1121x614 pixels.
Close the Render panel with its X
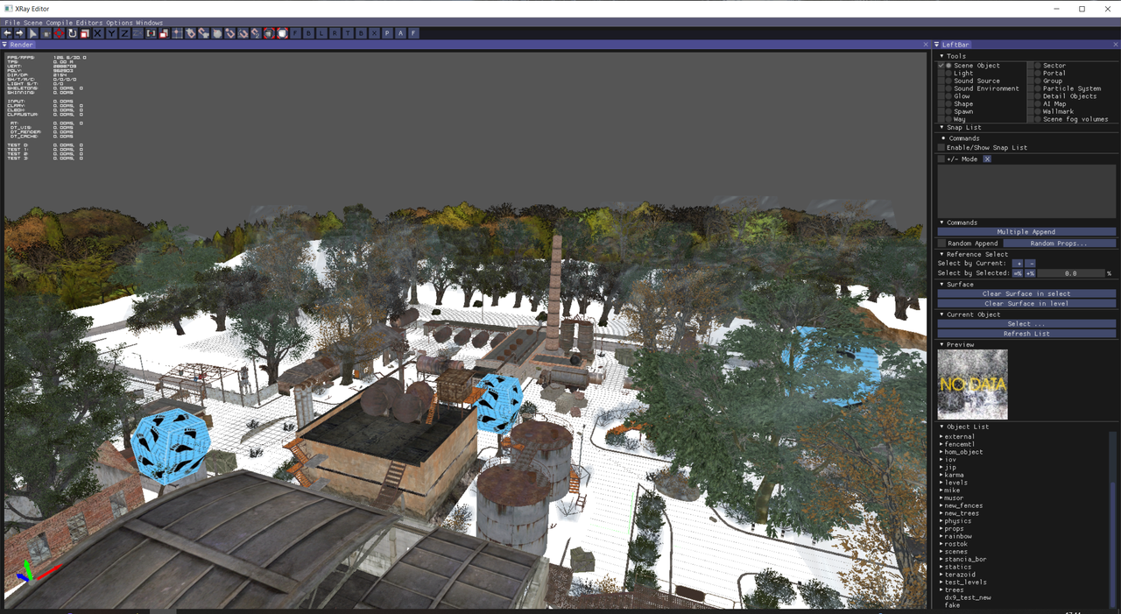click(926, 45)
